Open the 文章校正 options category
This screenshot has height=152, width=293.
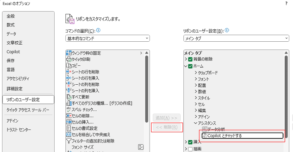(x=28, y=43)
